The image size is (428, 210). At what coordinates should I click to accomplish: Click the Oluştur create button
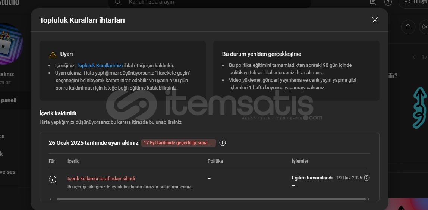click(413, 2)
